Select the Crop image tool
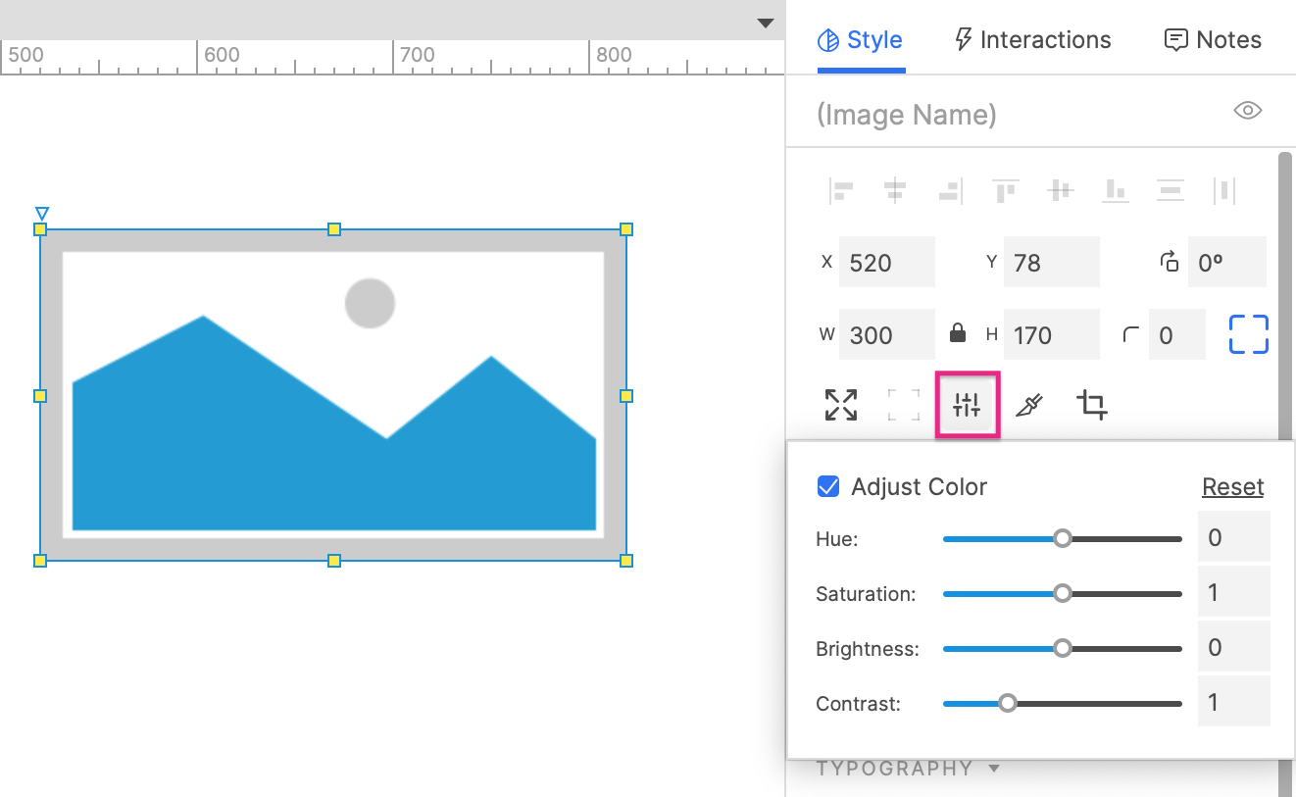The height and width of the screenshot is (797, 1296). pos(1091,404)
